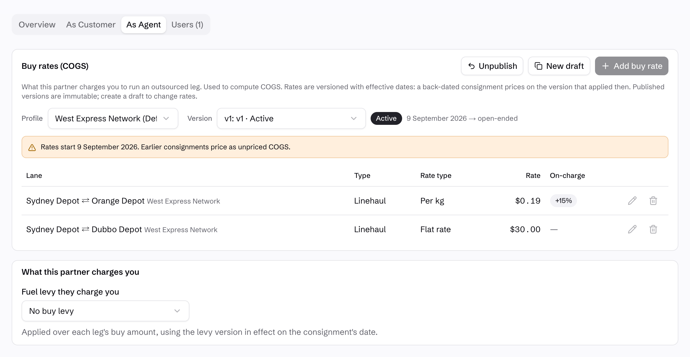The image size is (690, 357).
Task: Click the What this partner charges you heading
Action: [x=80, y=272]
